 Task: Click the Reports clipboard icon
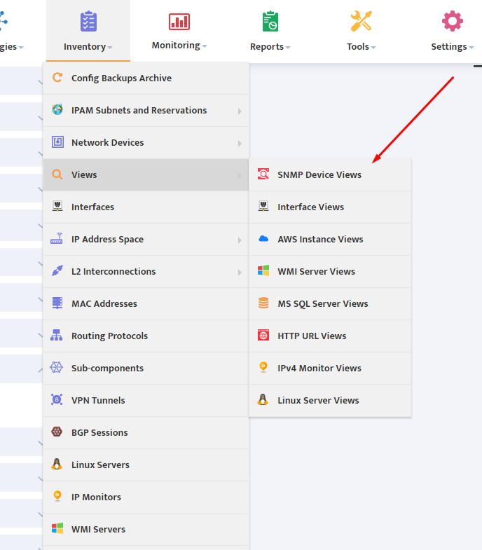pyautogui.click(x=270, y=22)
